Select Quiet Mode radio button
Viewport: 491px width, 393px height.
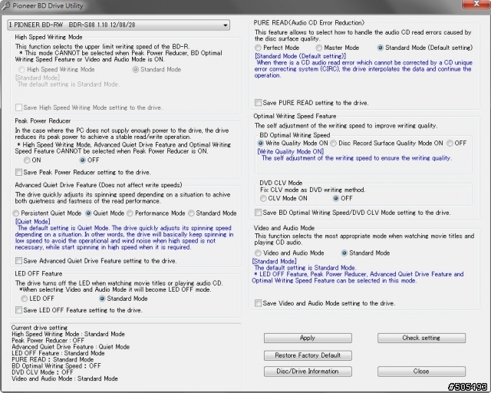[x=88, y=213]
